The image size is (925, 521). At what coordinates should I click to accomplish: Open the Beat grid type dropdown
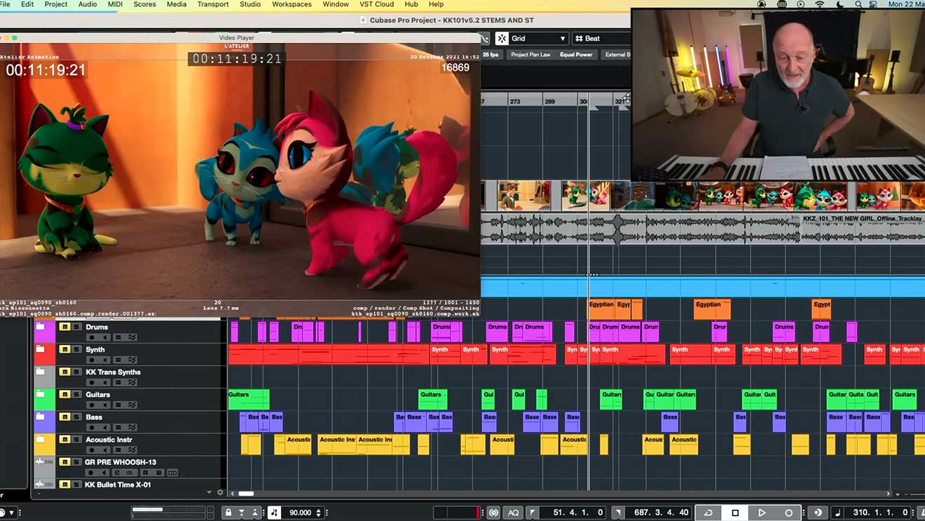[601, 39]
